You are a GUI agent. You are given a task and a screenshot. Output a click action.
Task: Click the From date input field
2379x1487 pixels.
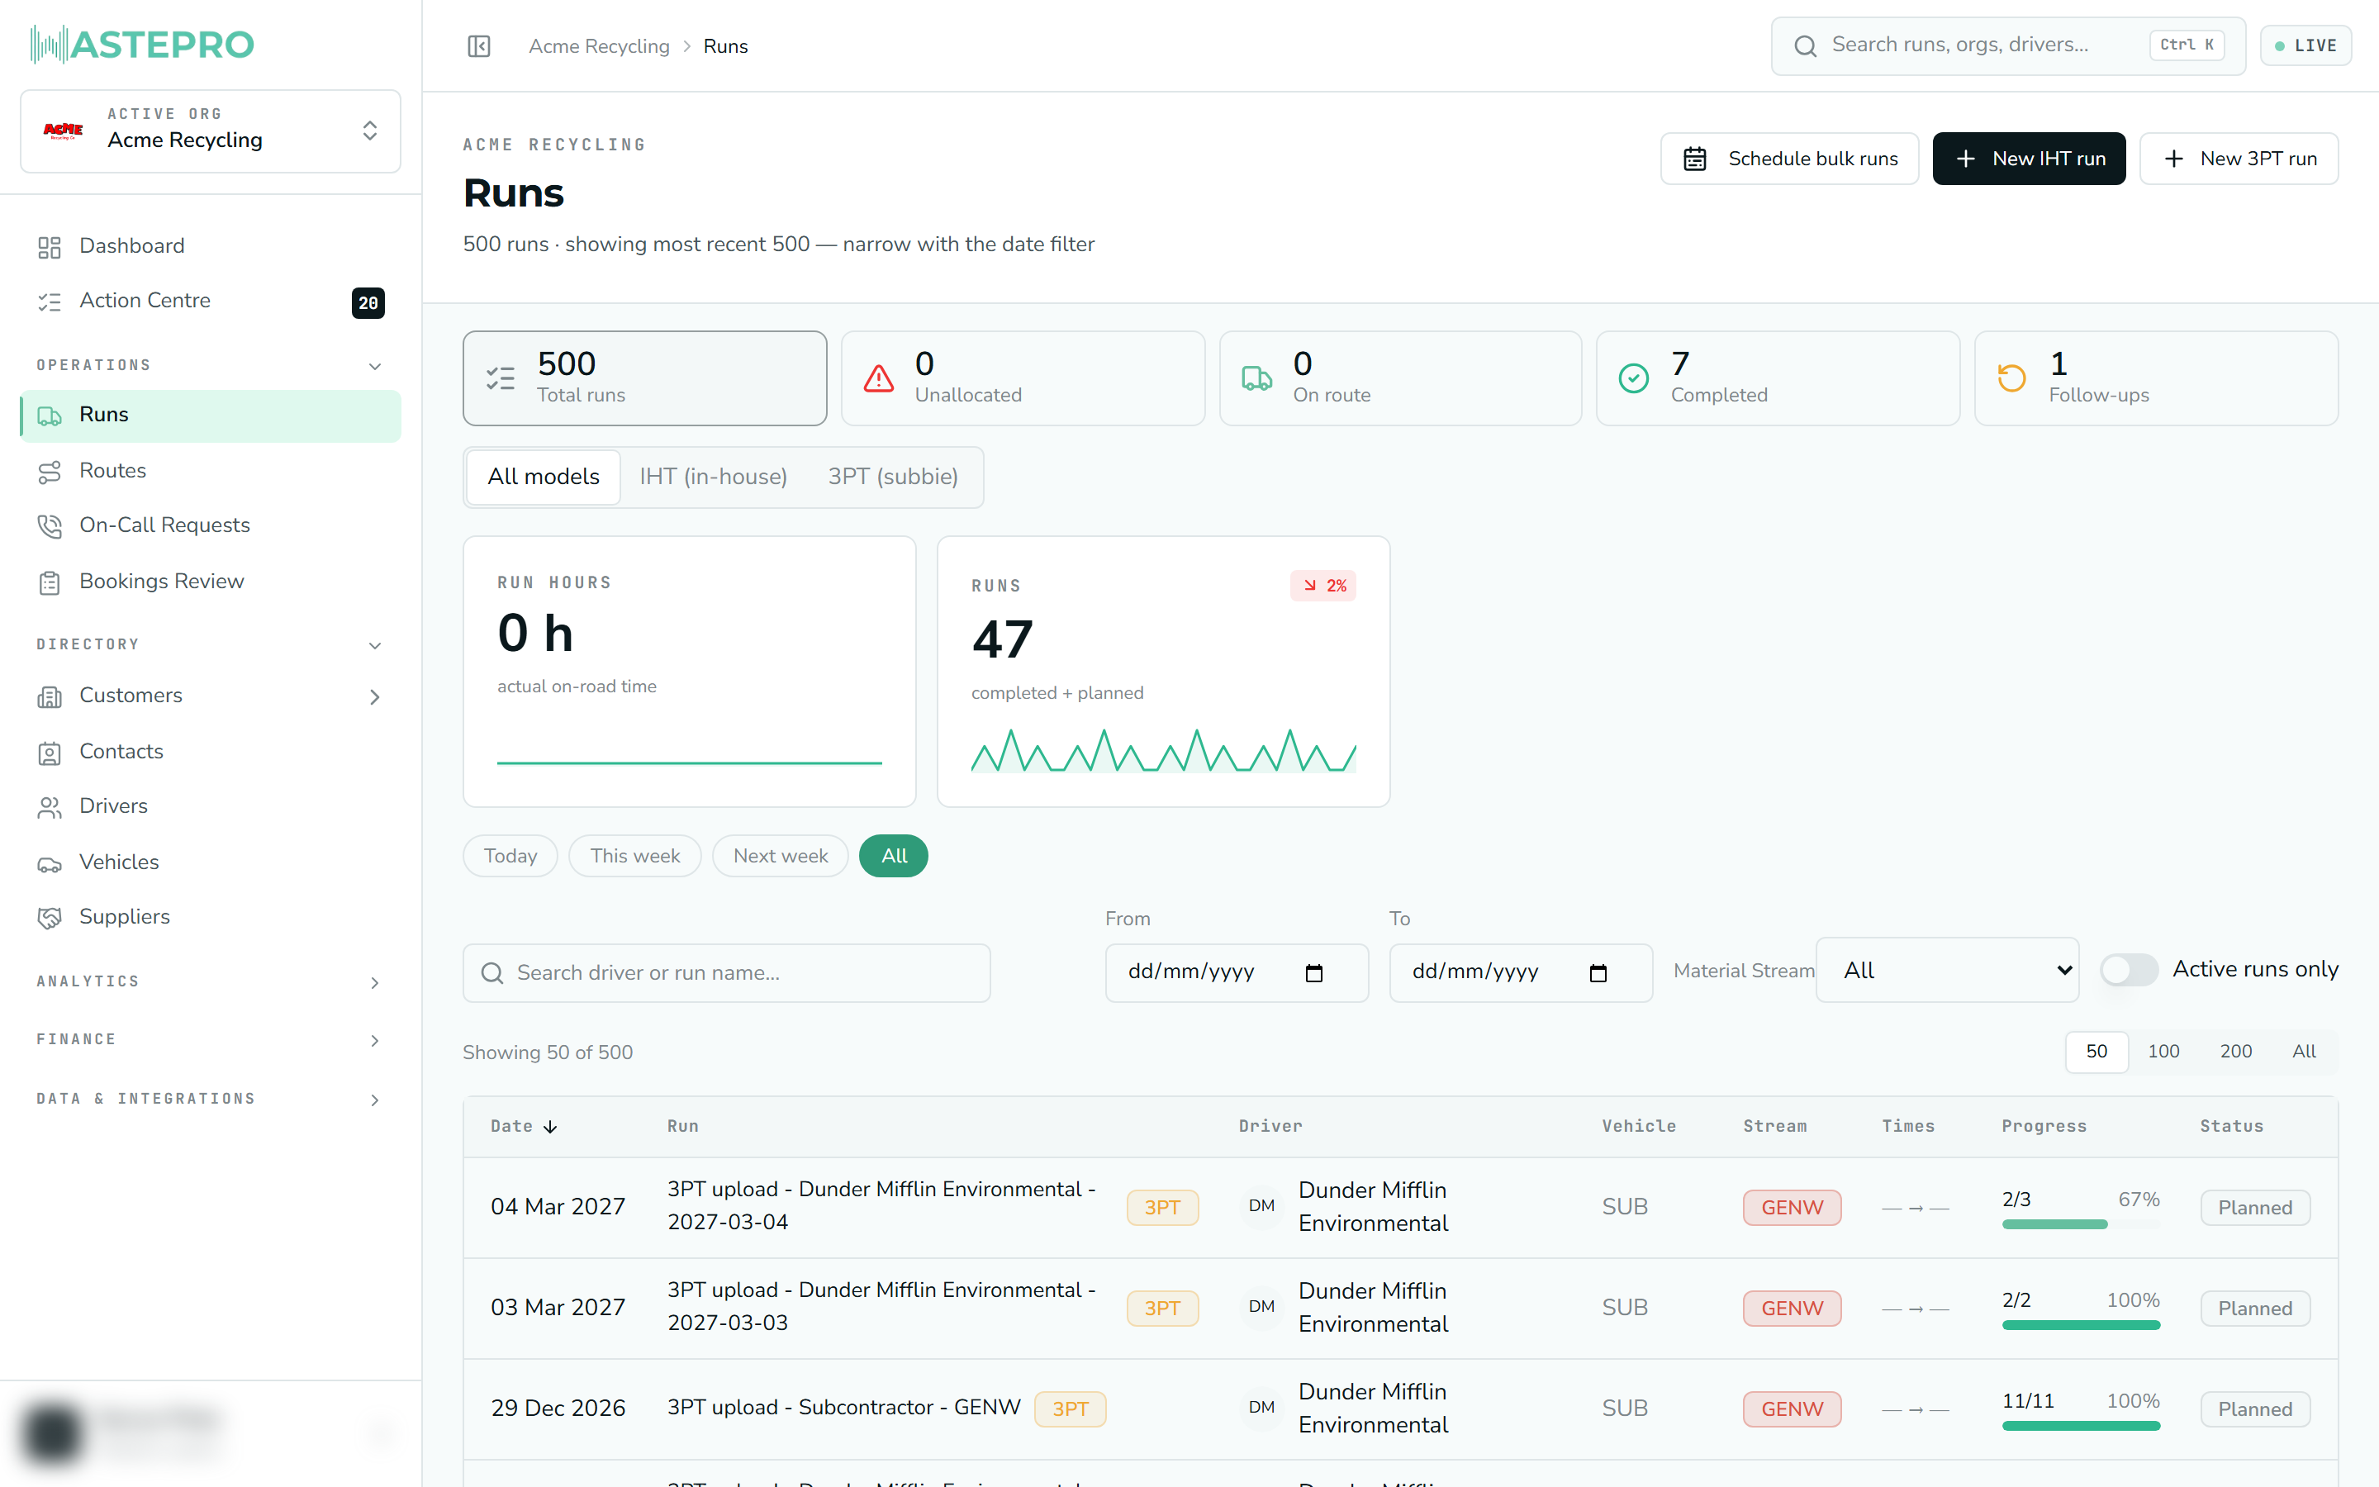point(1237,972)
